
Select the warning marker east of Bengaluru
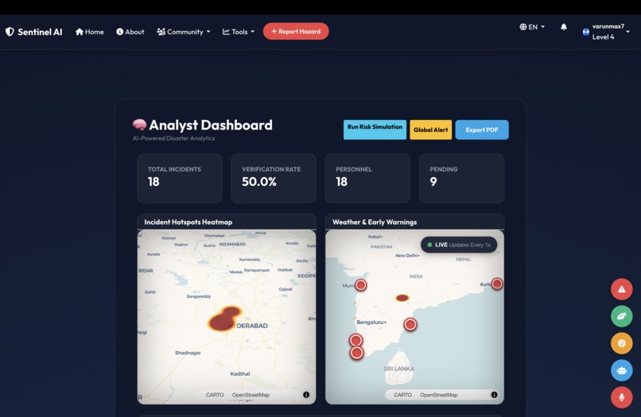410,324
